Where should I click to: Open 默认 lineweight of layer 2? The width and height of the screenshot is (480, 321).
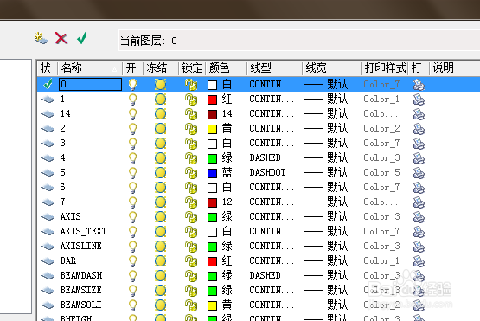point(326,129)
